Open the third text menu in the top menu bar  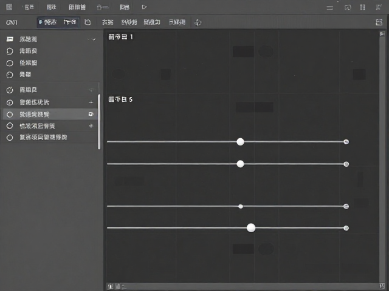pyautogui.click(x=77, y=7)
